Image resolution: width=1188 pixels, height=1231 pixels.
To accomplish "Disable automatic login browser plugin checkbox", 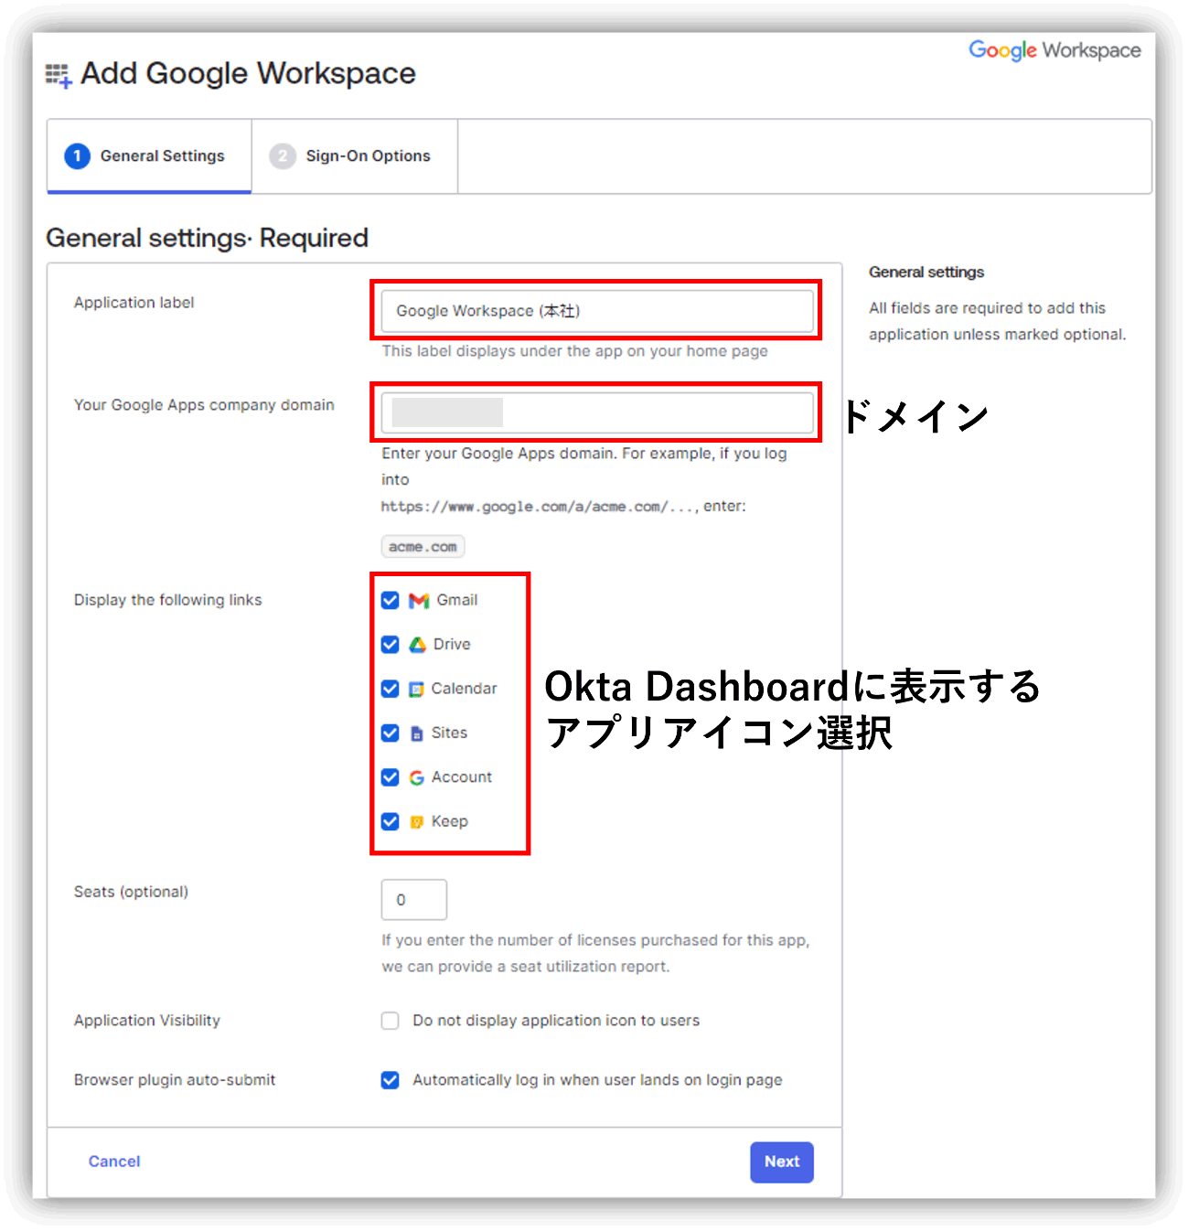I will 391,1080.
